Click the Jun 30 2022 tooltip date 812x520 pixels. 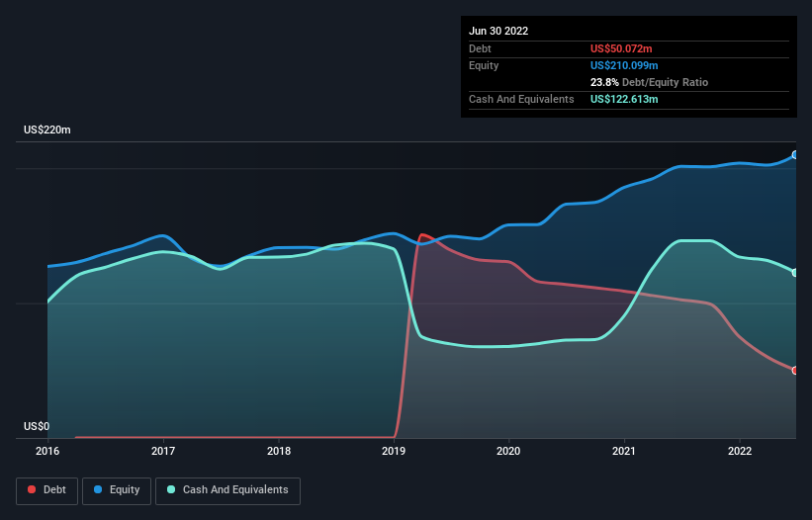(498, 31)
